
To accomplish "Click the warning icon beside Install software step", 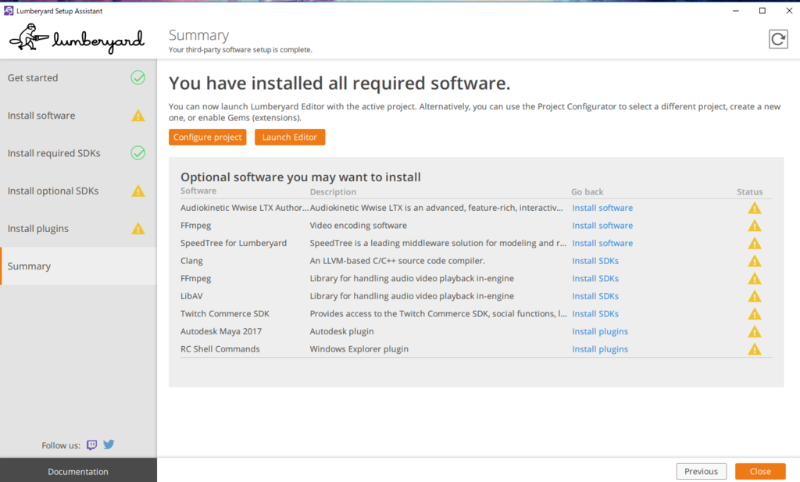I will 137,116.
